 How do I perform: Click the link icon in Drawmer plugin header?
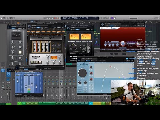[x=92, y=29]
